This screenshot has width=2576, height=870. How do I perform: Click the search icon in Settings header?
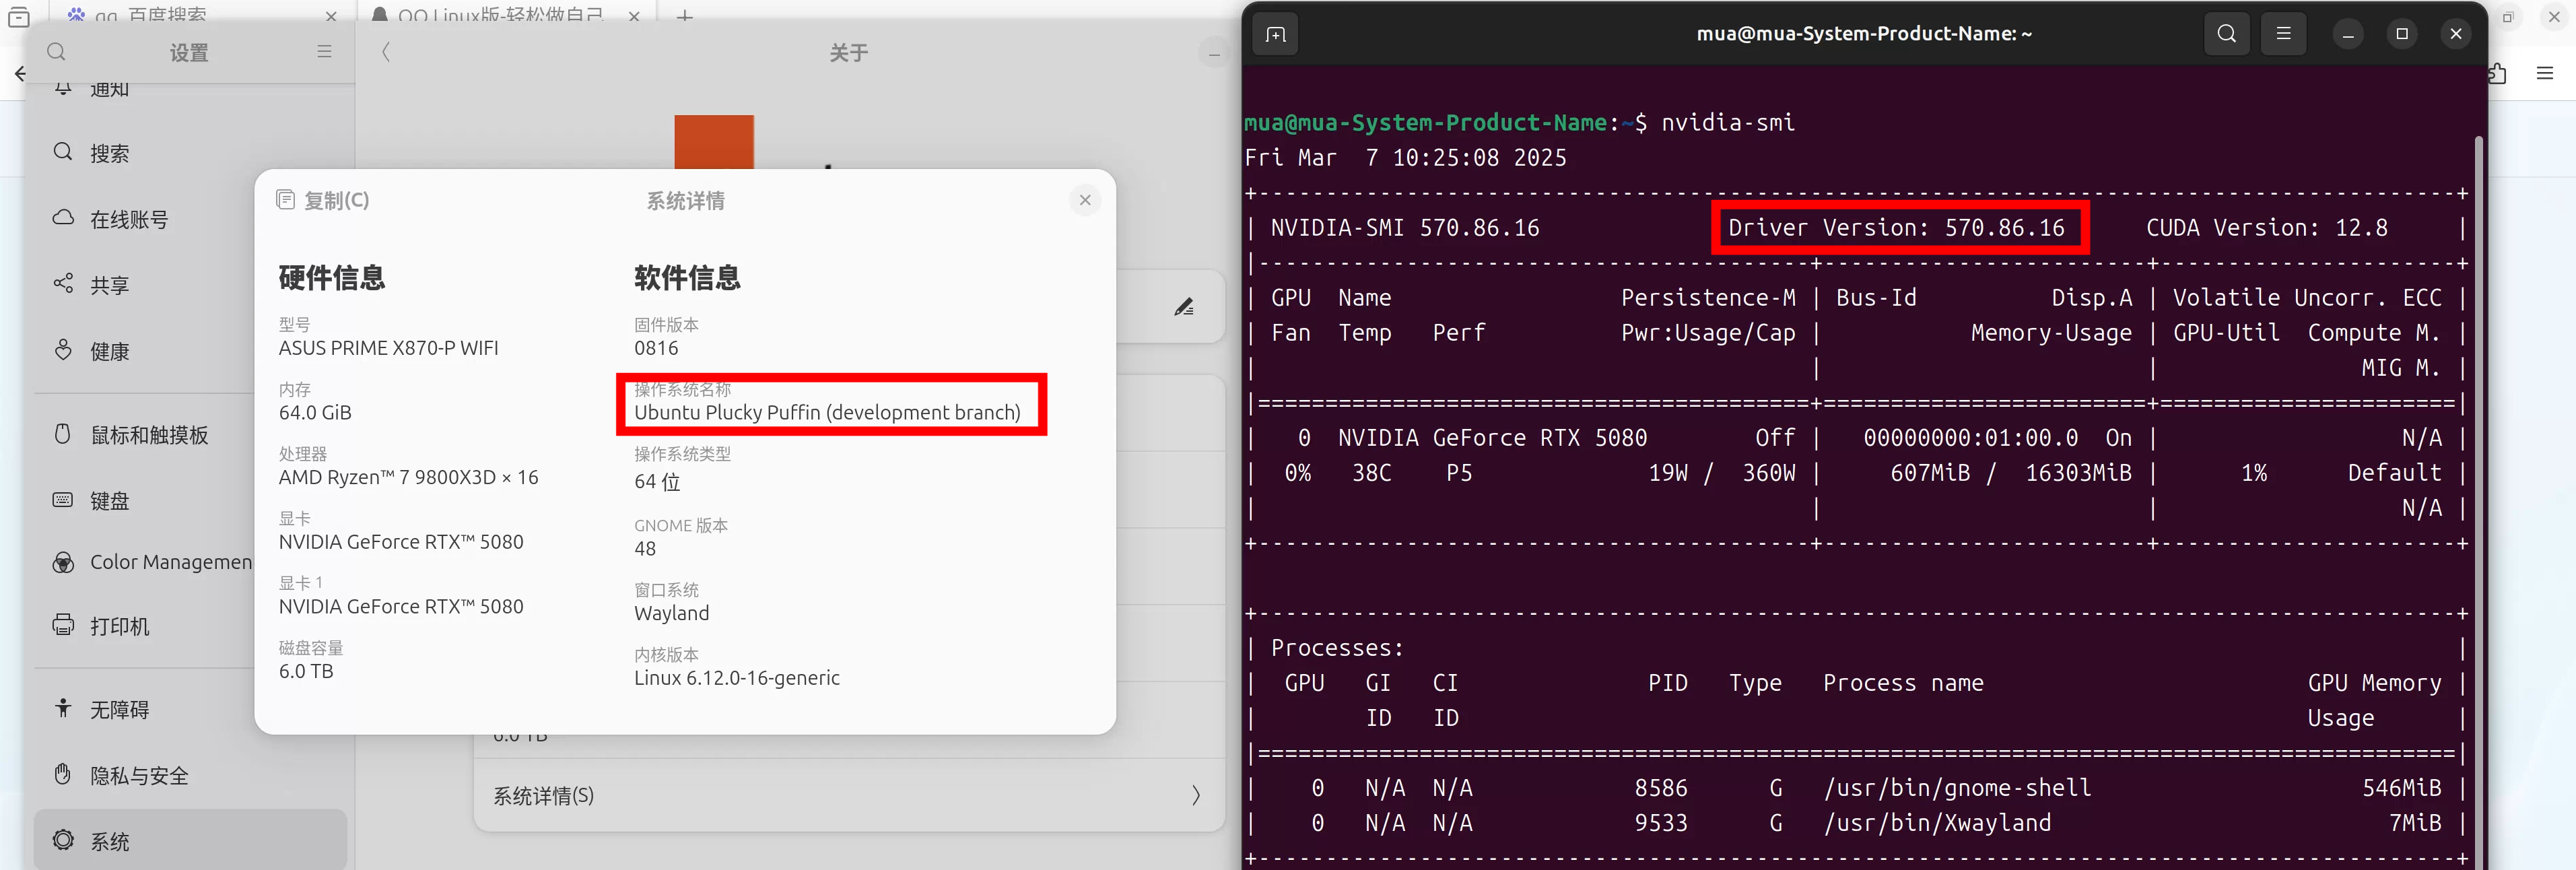(x=56, y=52)
